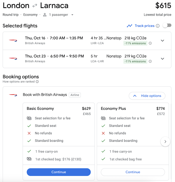
Task: Click the How options are ranked link
Action: [x=19, y=81]
